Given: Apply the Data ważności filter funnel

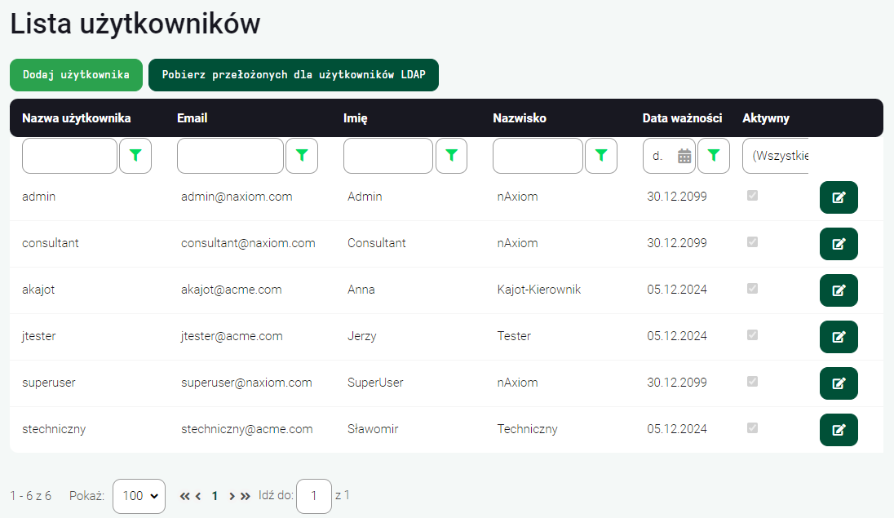Looking at the screenshot, I should pos(714,155).
